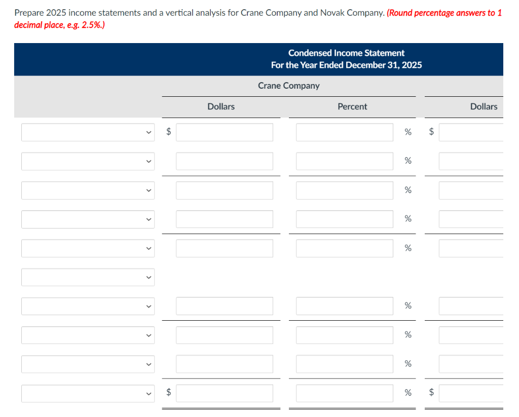Open the second row's account title dropdown
519x417 pixels.
[88, 161]
